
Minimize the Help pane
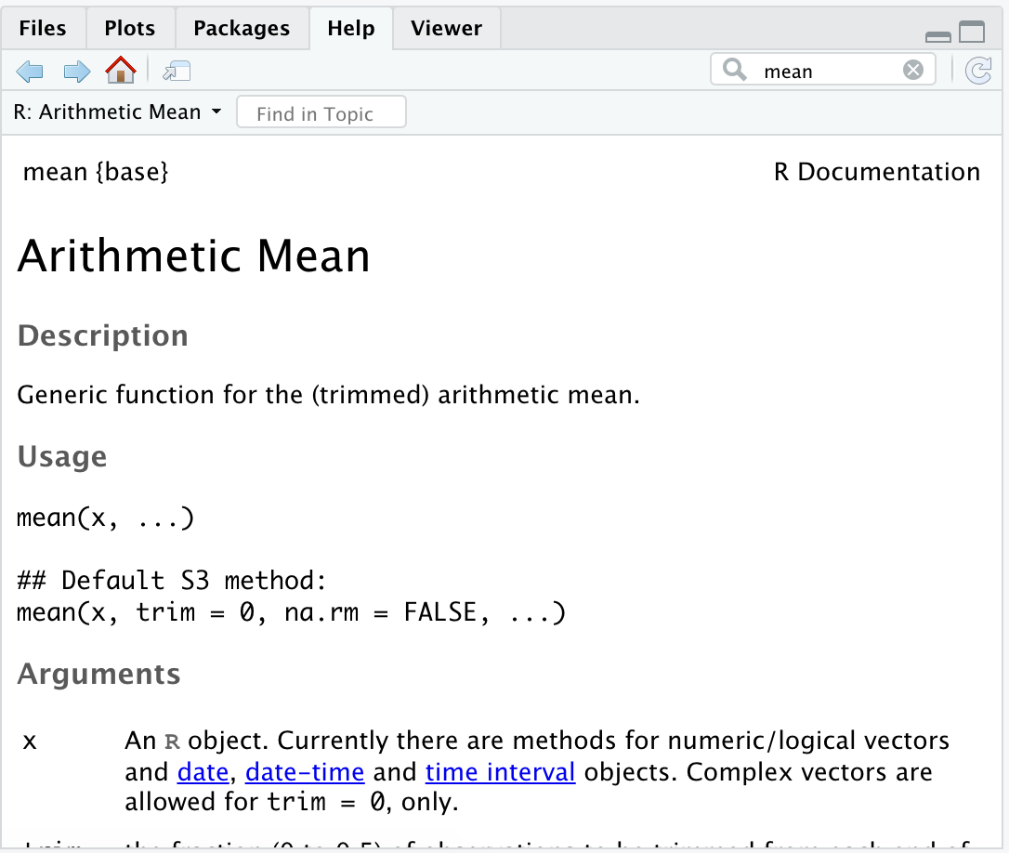click(x=938, y=35)
